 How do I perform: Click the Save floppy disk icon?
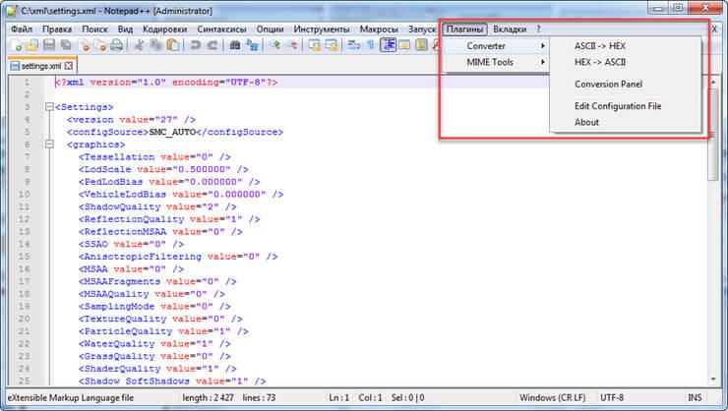[49, 45]
